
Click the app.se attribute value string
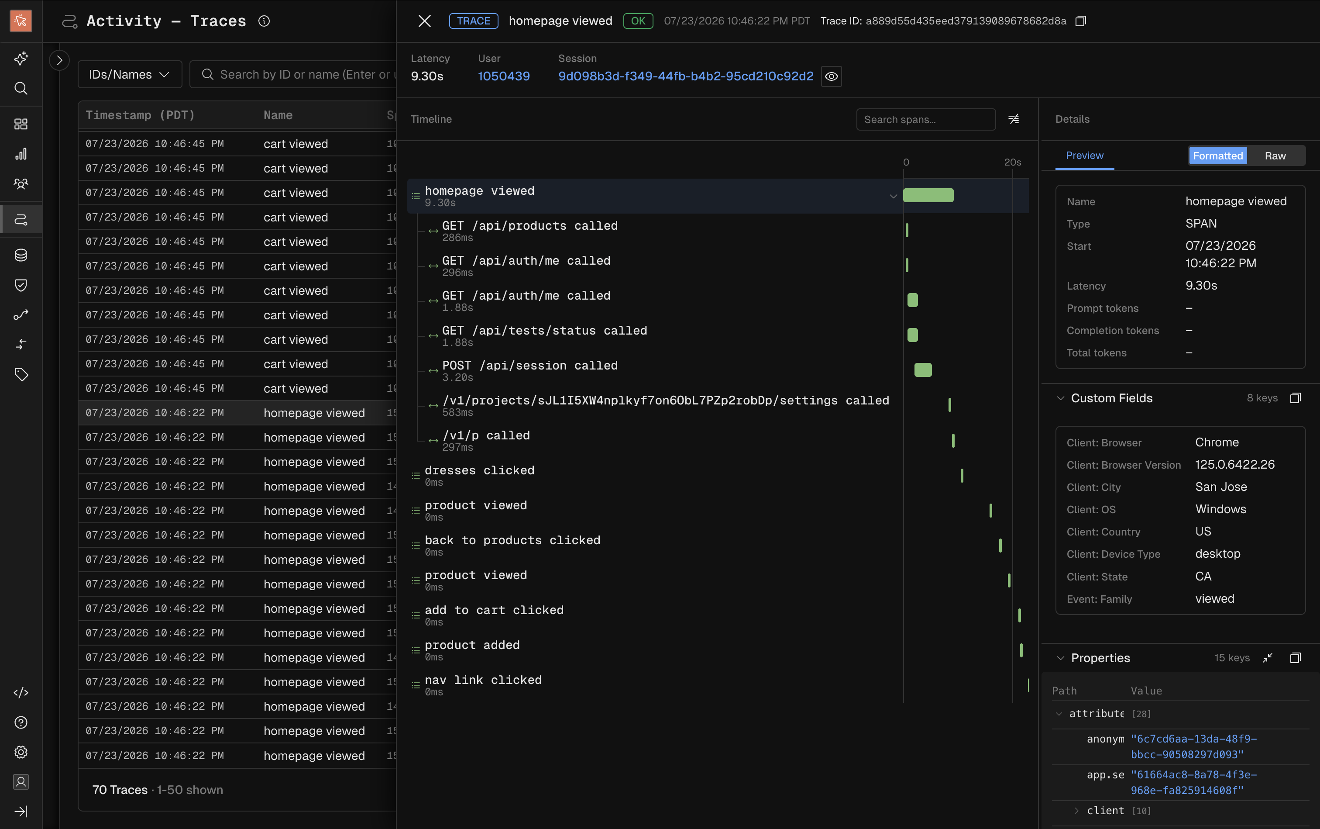[x=1193, y=782]
